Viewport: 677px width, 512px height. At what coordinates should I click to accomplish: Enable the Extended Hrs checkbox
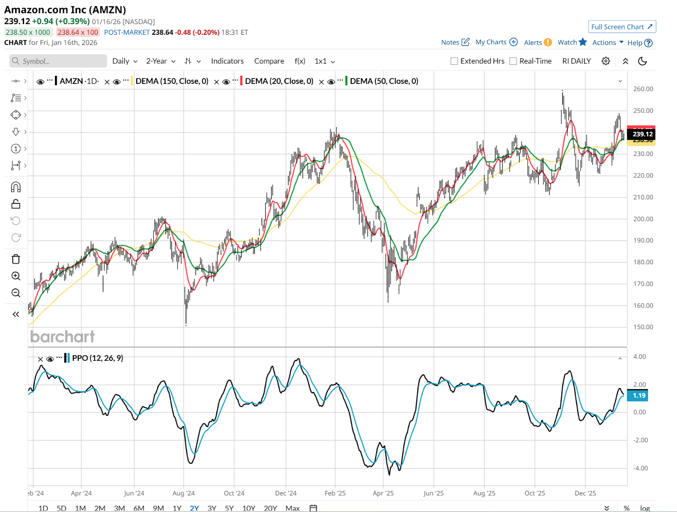pos(454,61)
